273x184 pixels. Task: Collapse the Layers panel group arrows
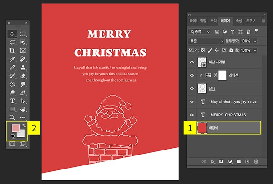point(263,15)
